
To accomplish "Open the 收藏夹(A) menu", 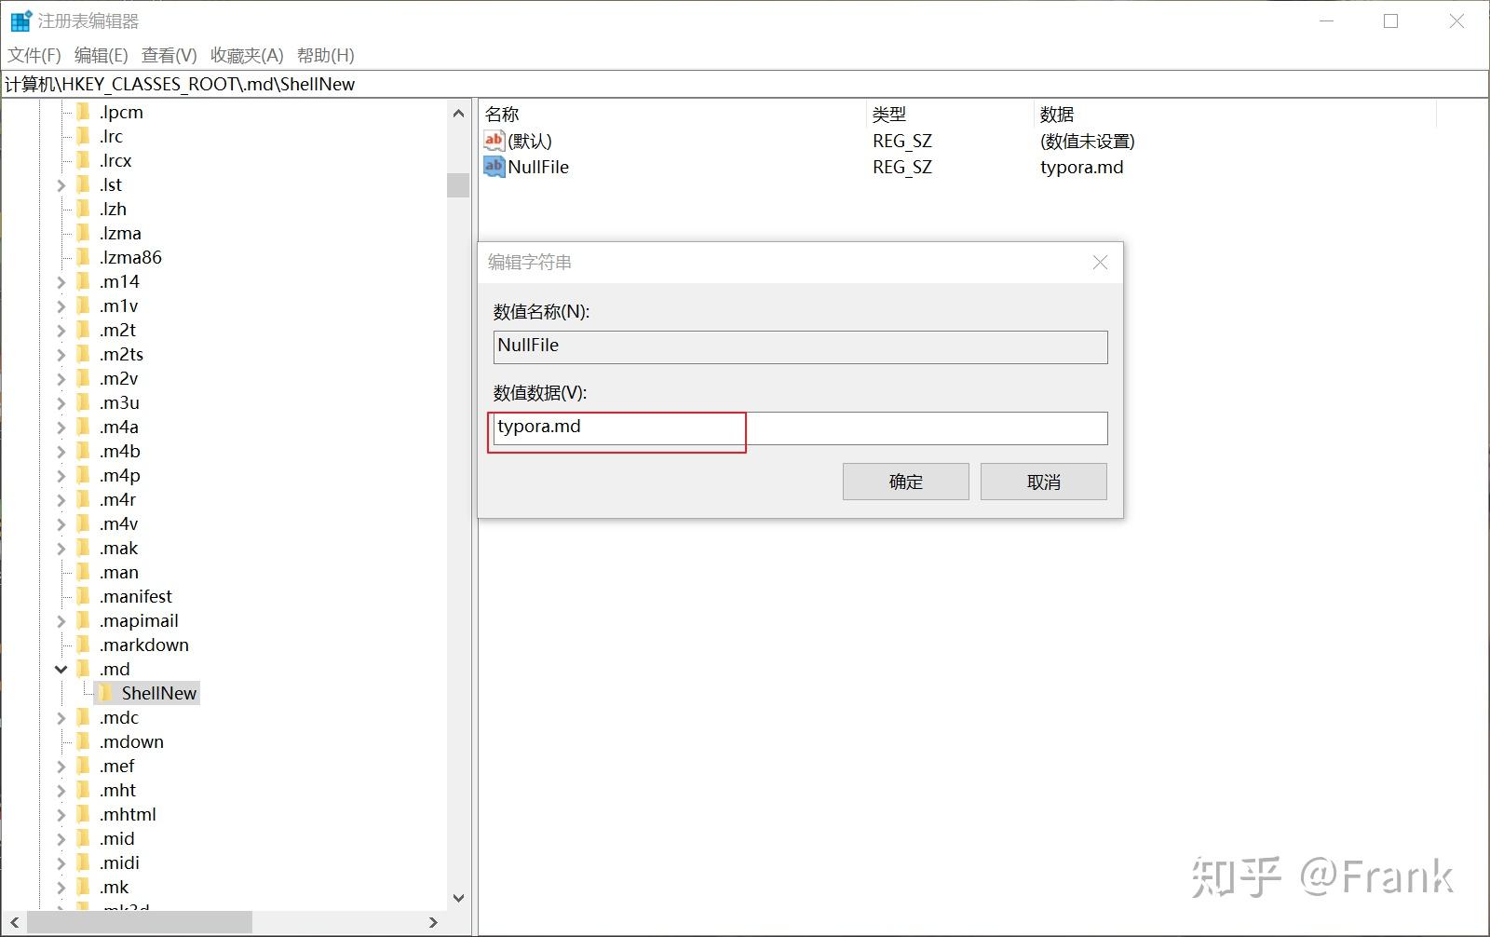I will point(247,55).
